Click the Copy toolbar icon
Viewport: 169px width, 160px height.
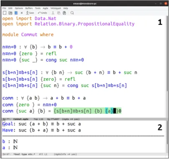coord(59,13)
